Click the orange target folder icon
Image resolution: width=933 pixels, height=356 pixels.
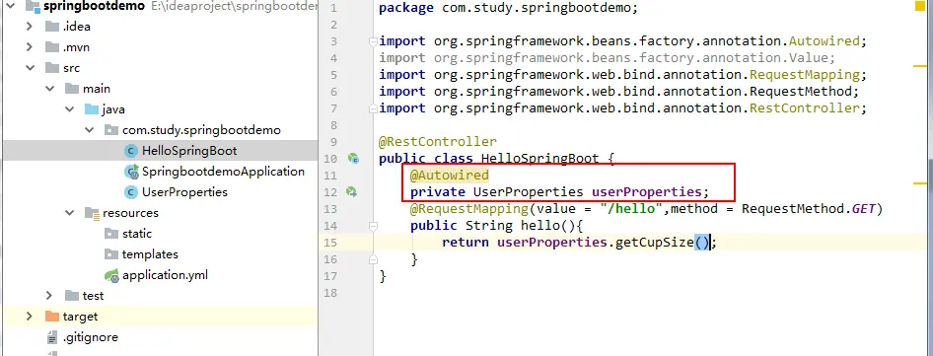pos(52,317)
